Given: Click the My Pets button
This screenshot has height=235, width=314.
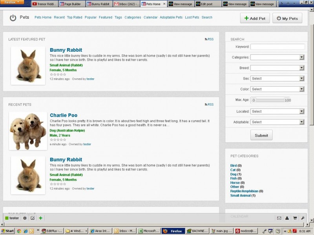Looking at the screenshot, I should (x=287, y=18).
